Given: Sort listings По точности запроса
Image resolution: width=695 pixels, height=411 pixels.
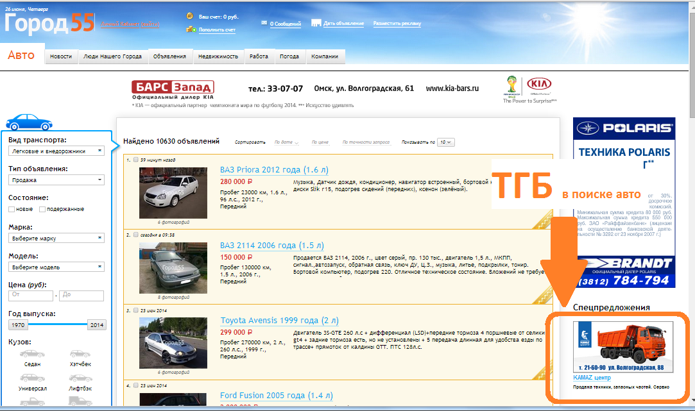Looking at the screenshot, I should point(366,142).
